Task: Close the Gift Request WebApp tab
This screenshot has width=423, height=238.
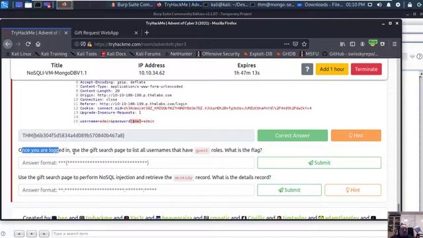Action: coord(136,33)
